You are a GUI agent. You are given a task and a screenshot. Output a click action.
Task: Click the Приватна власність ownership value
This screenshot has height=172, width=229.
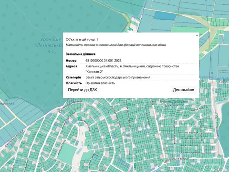(x=100, y=83)
